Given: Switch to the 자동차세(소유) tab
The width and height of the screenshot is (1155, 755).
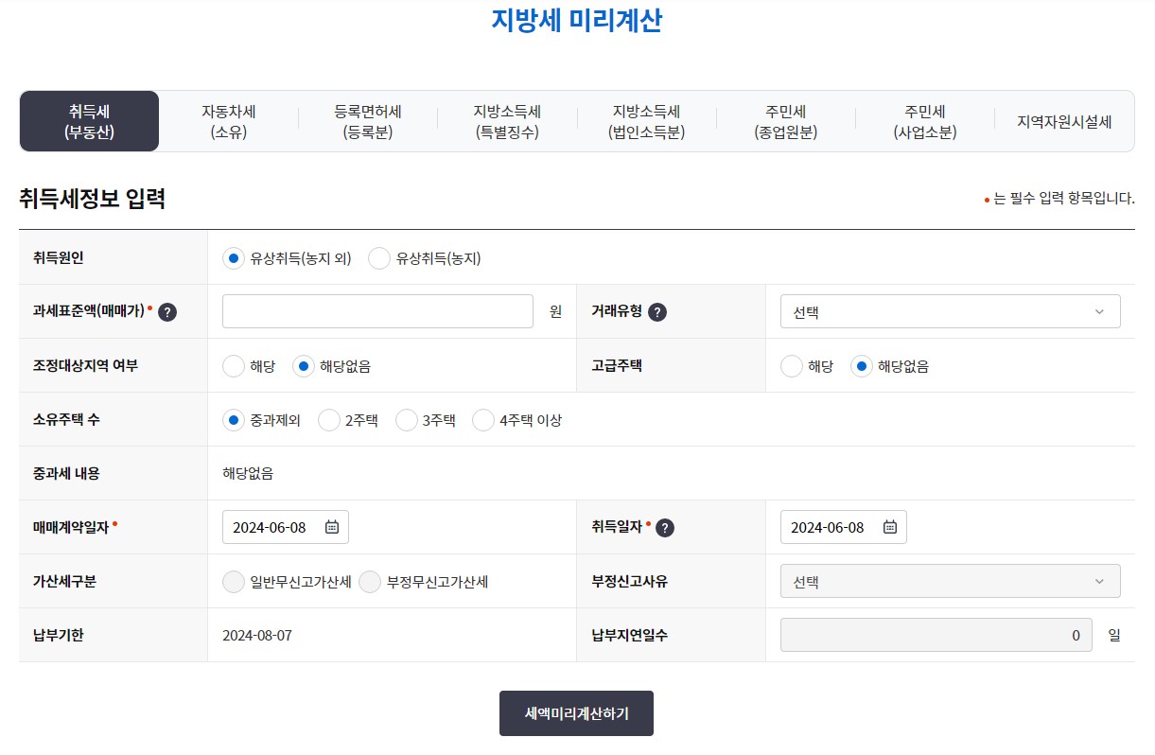Looking at the screenshot, I should coord(229,120).
